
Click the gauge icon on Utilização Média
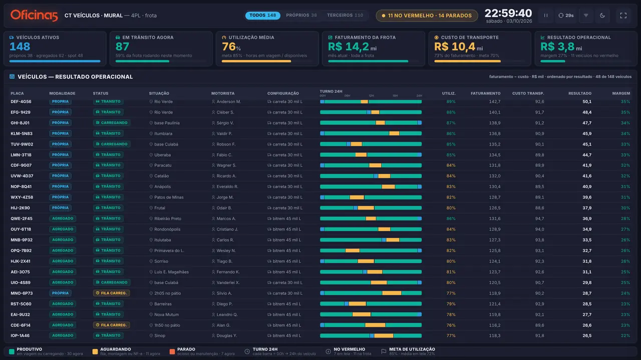coord(224,37)
